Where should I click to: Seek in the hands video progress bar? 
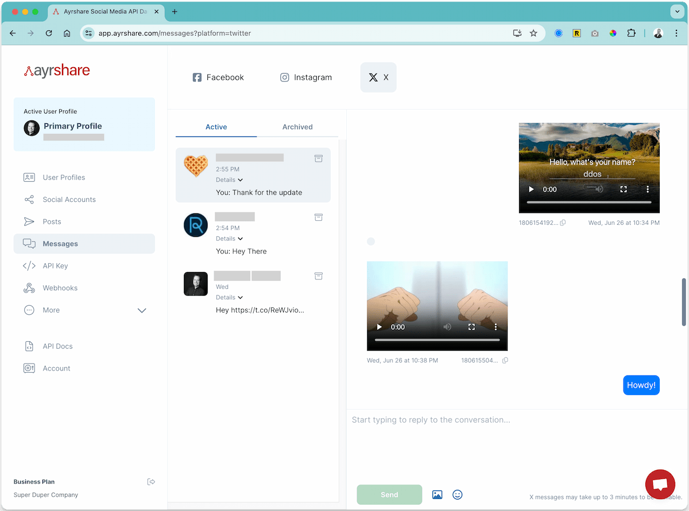pyautogui.click(x=437, y=340)
